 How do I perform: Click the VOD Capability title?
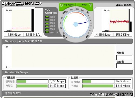pyautogui.click(x=51, y=11)
